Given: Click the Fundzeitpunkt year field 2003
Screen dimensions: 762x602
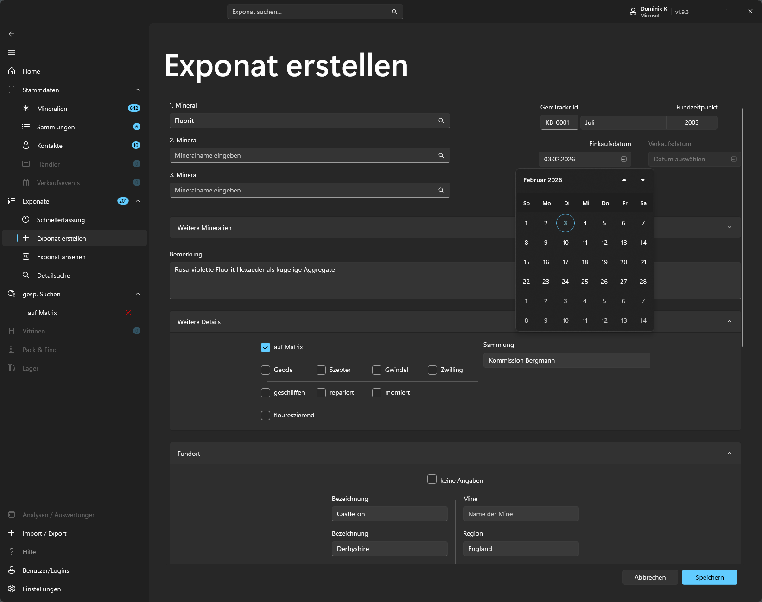Looking at the screenshot, I should (692, 122).
